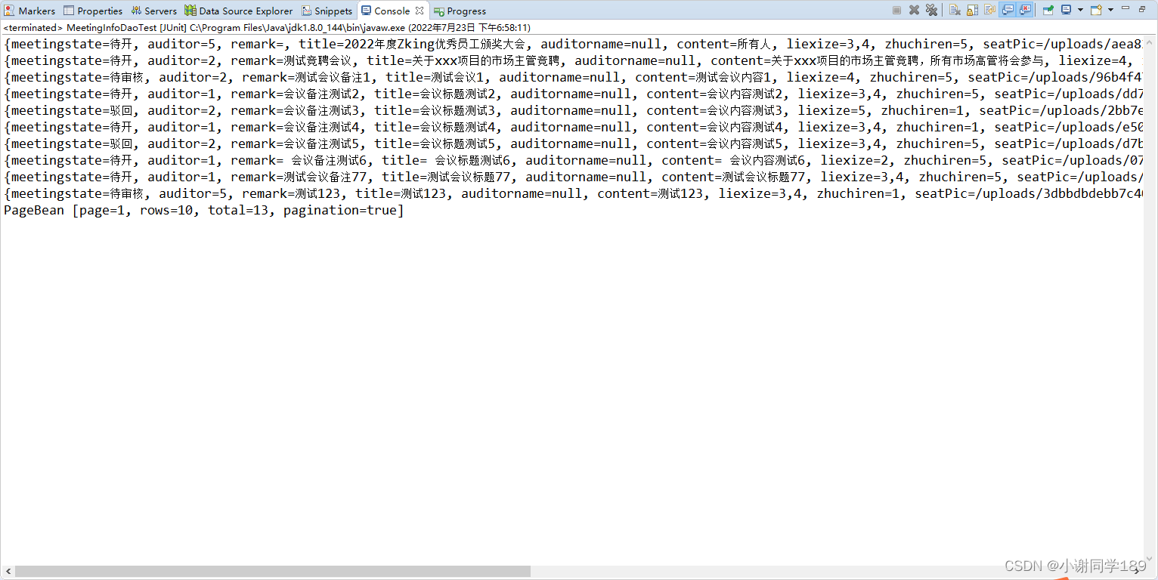Click the line titled 2022年度Zking优秀员工颁奖大会

573,44
